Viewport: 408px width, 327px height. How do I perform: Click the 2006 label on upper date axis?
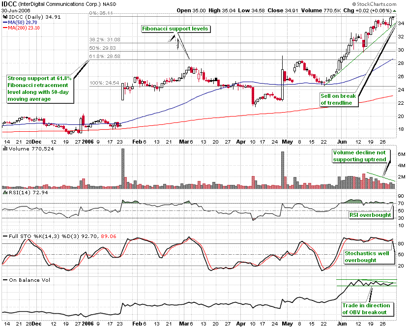pos(87,142)
